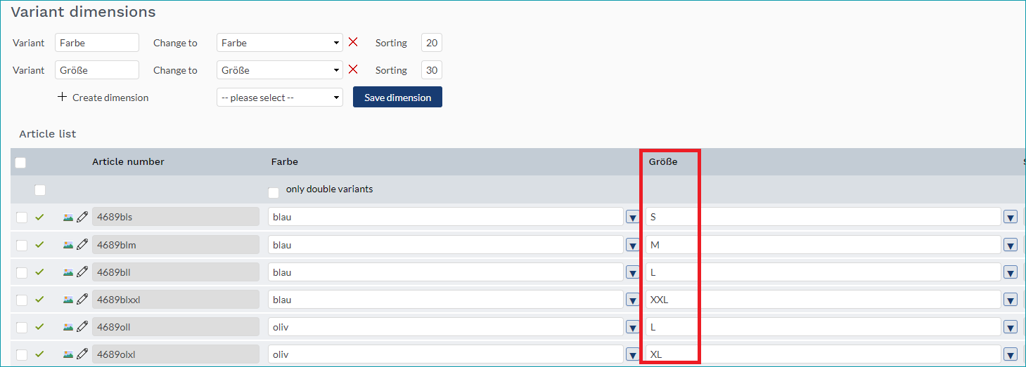
Task: Open Größe dropdown arrow for 4689bls
Action: 1011,218
